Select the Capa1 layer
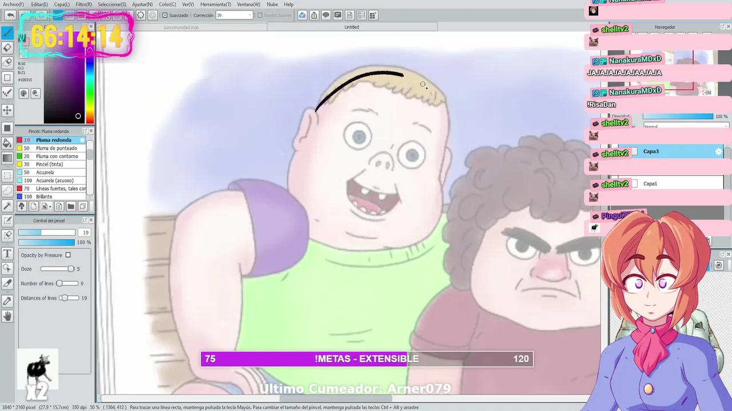This screenshot has width=732, height=411. (666, 184)
